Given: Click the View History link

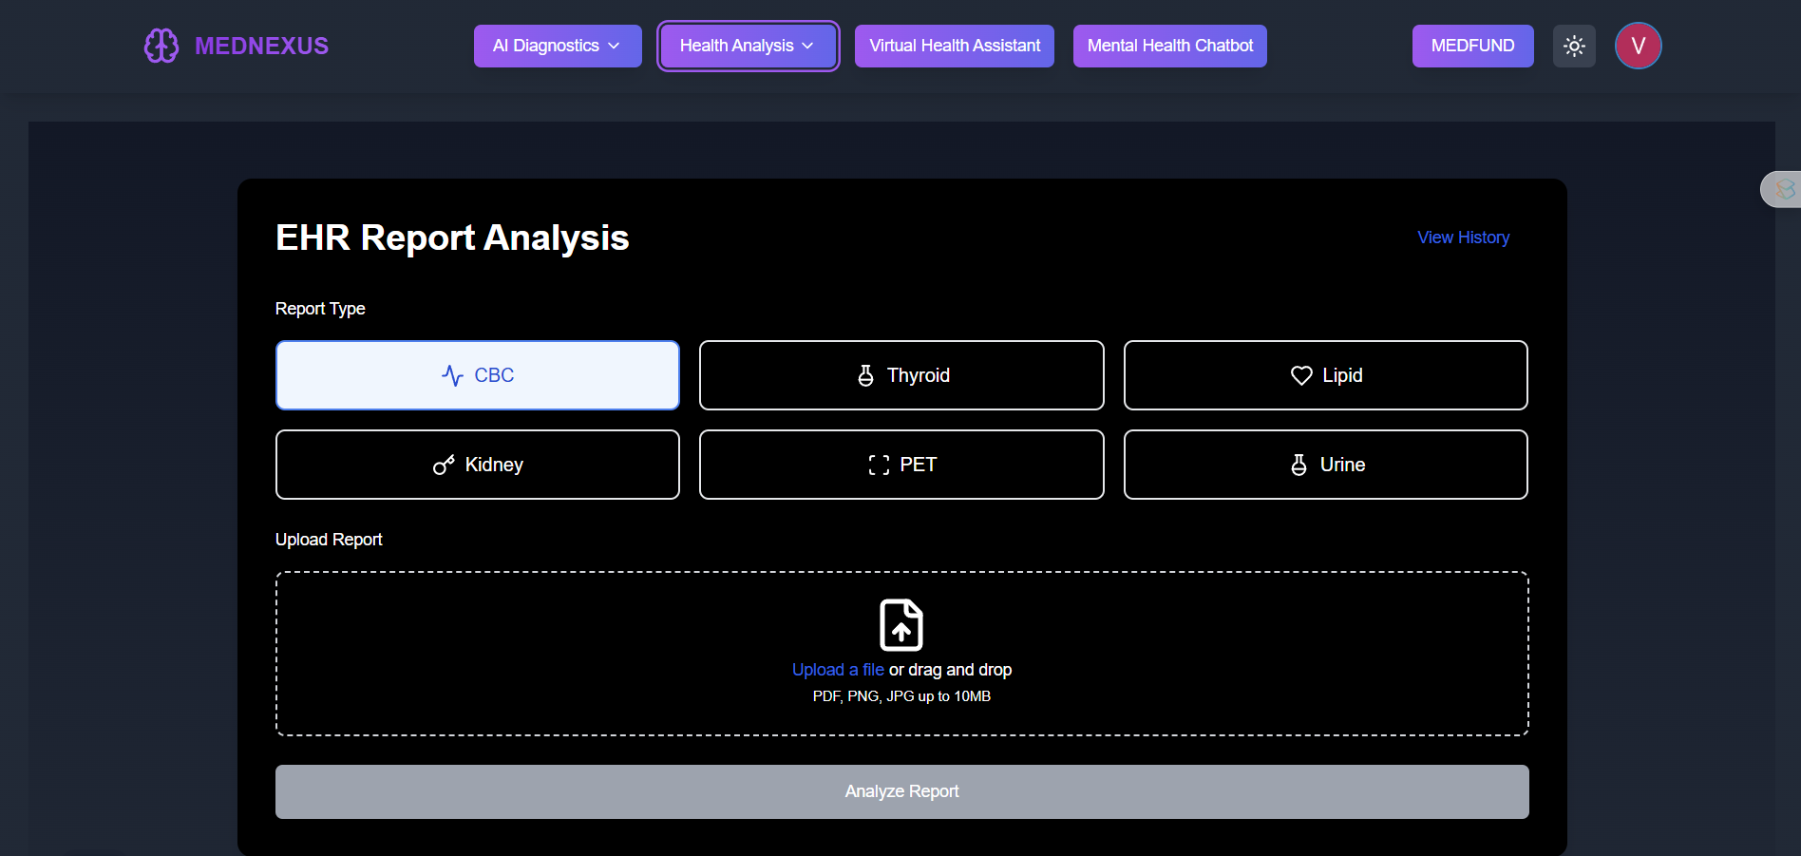Looking at the screenshot, I should [x=1463, y=238].
